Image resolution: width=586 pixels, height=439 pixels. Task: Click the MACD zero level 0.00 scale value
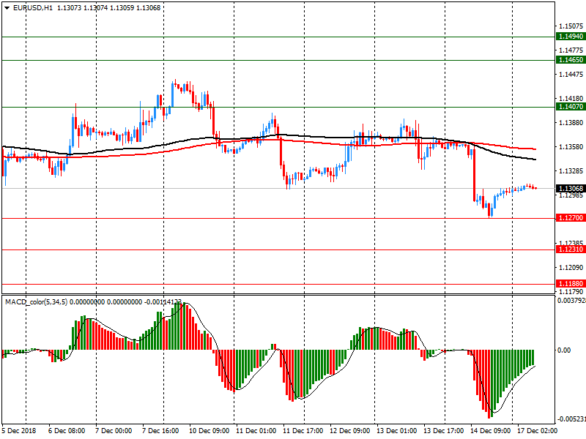coord(564,350)
